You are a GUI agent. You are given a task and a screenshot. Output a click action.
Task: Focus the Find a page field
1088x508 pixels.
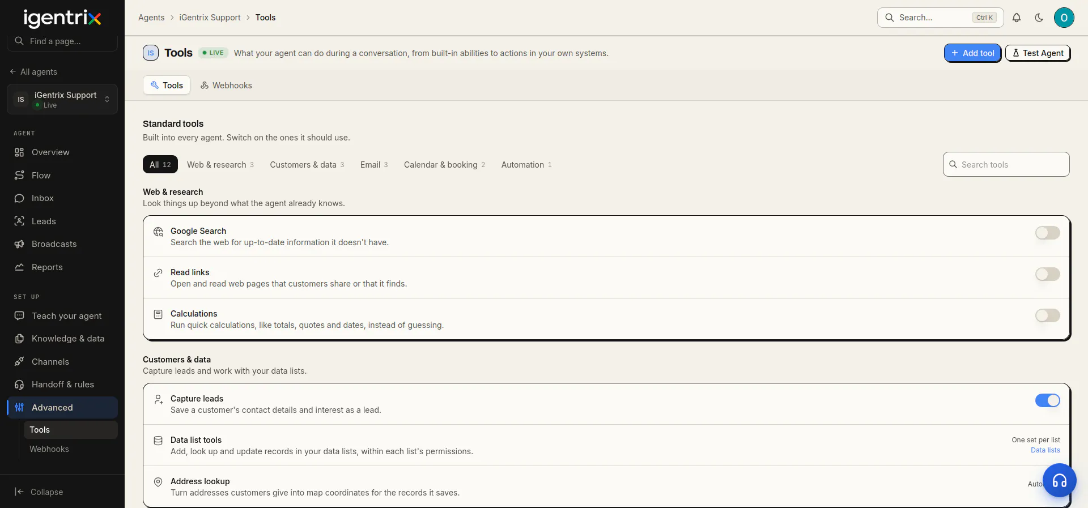62,41
